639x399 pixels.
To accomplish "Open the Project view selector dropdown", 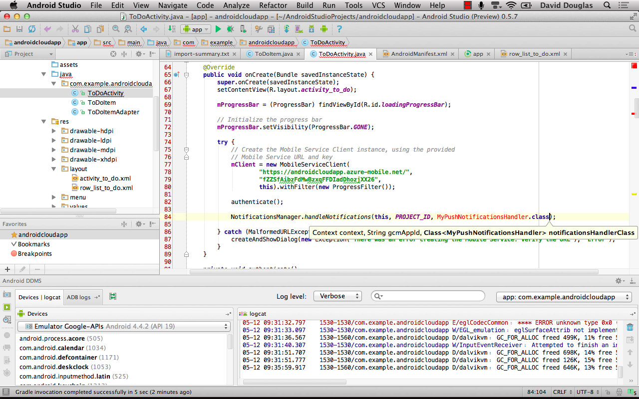I will pyautogui.click(x=28, y=54).
